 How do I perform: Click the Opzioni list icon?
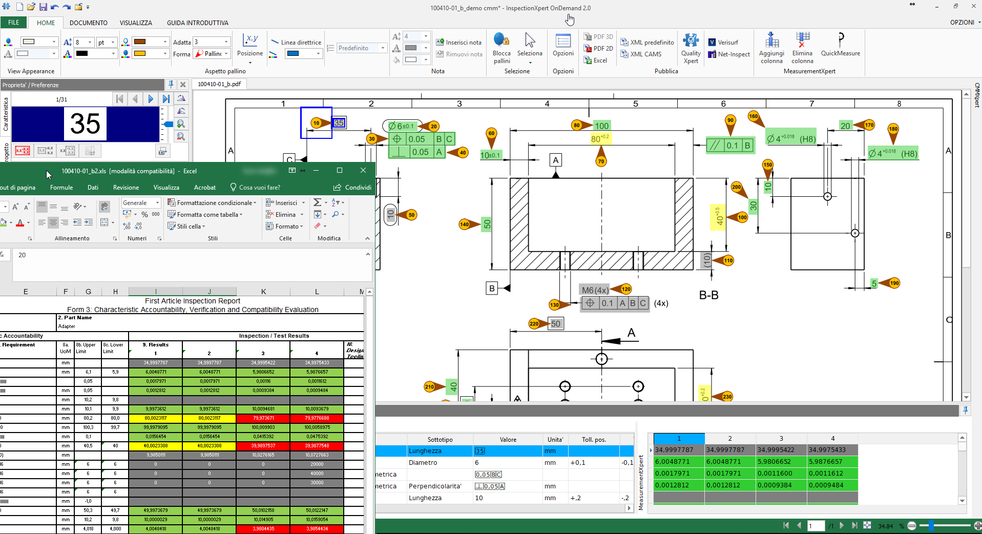563,41
